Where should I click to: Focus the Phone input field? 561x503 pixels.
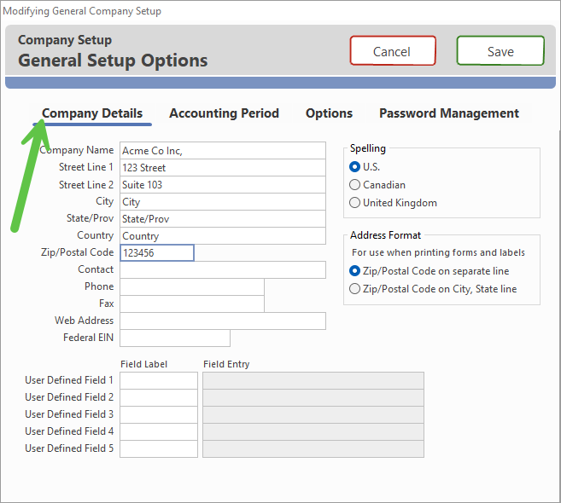coord(192,286)
